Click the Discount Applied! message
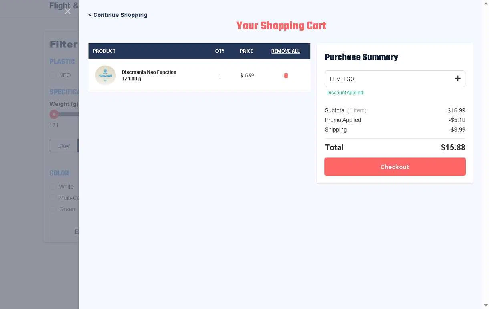Viewport: 489px width, 309px height. pyautogui.click(x=345, y=93)
